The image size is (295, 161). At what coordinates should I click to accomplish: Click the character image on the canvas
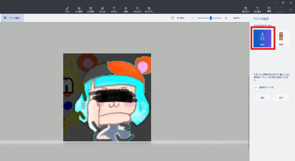pos(107,97)
